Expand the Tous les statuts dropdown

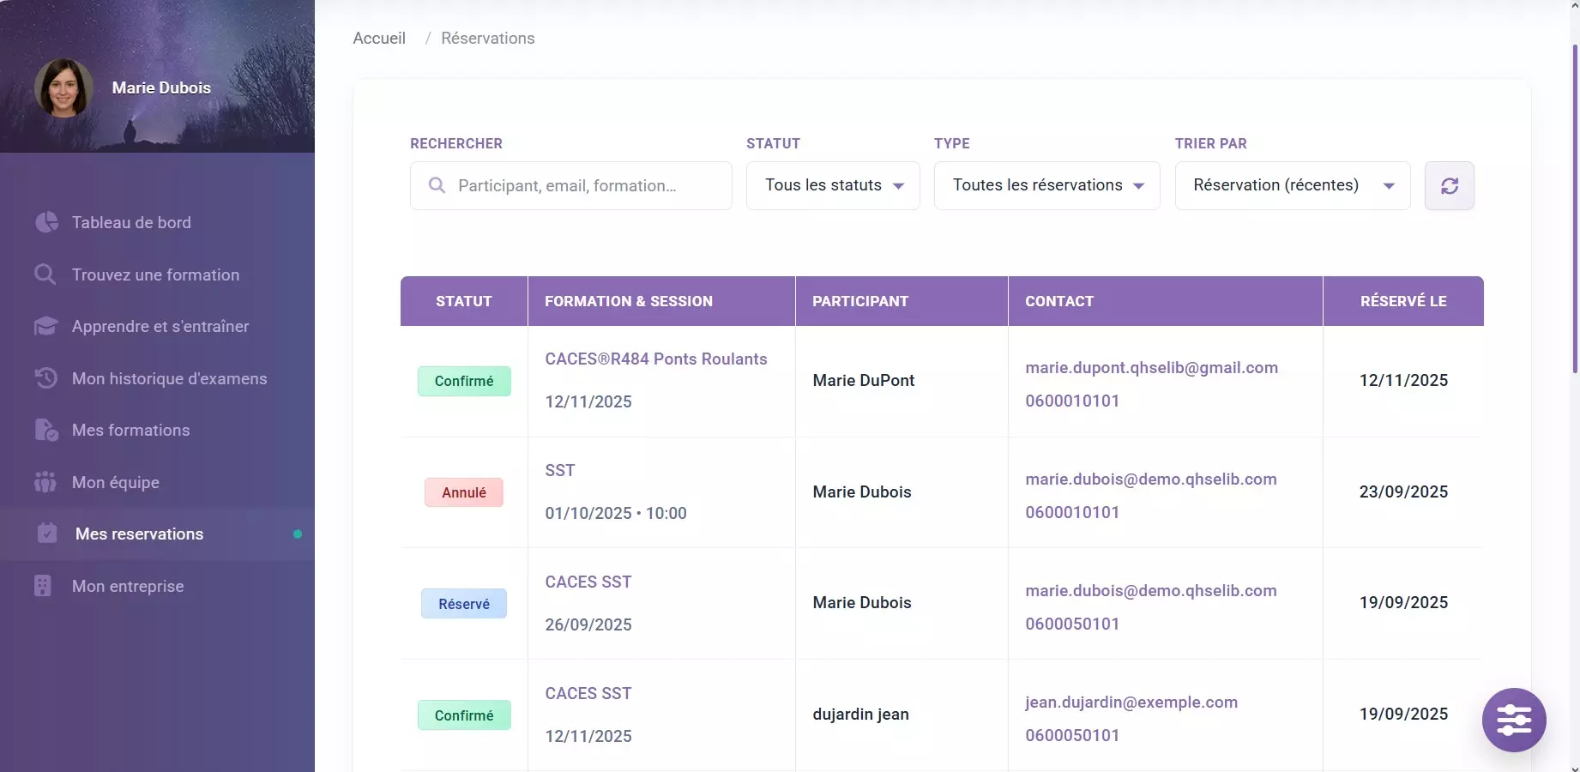(x=833, y=186)
